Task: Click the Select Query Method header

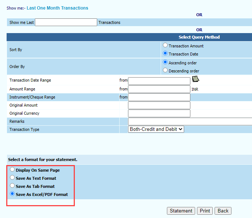Action: tap(199, 37)
